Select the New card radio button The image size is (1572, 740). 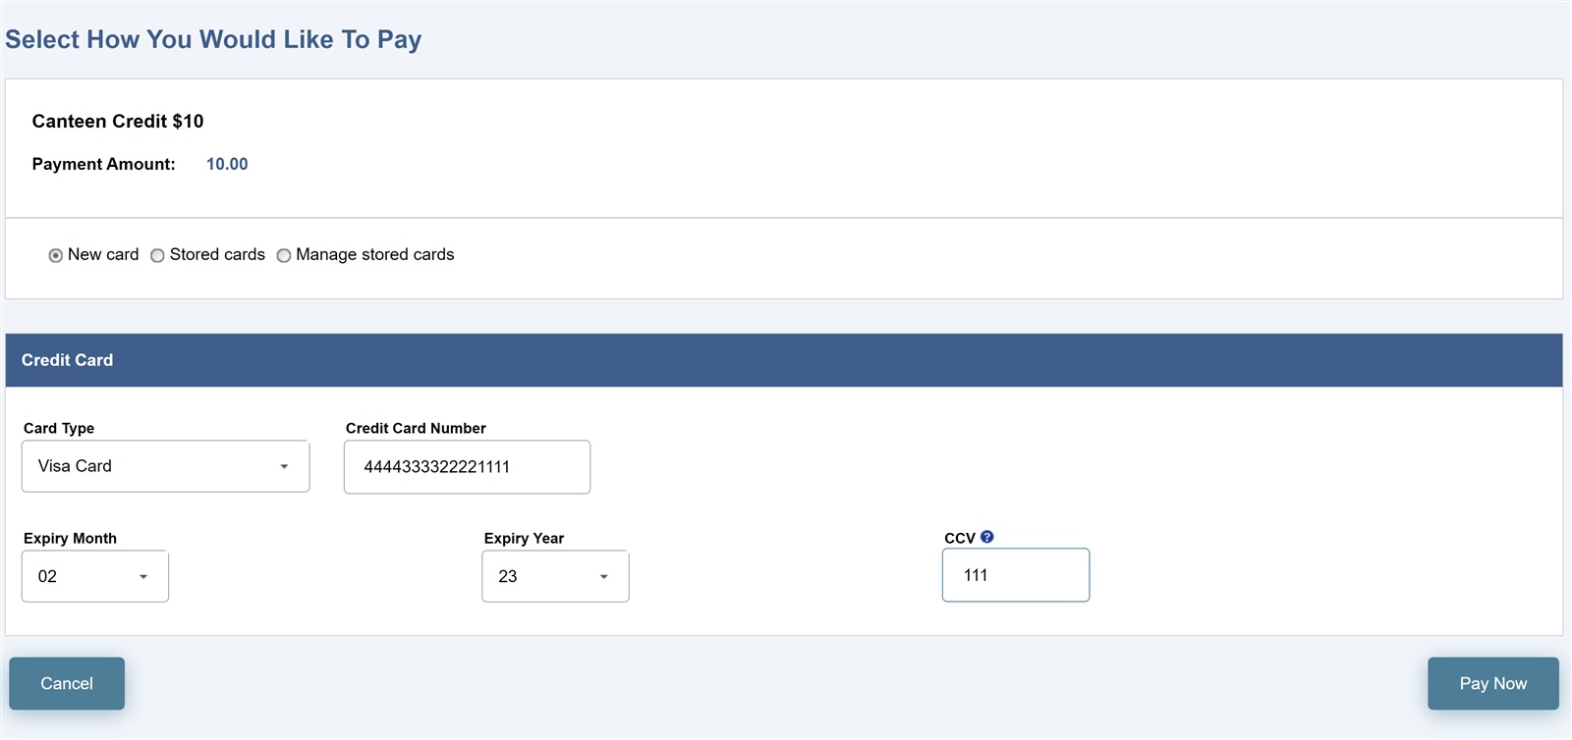[x=56, y=255]
